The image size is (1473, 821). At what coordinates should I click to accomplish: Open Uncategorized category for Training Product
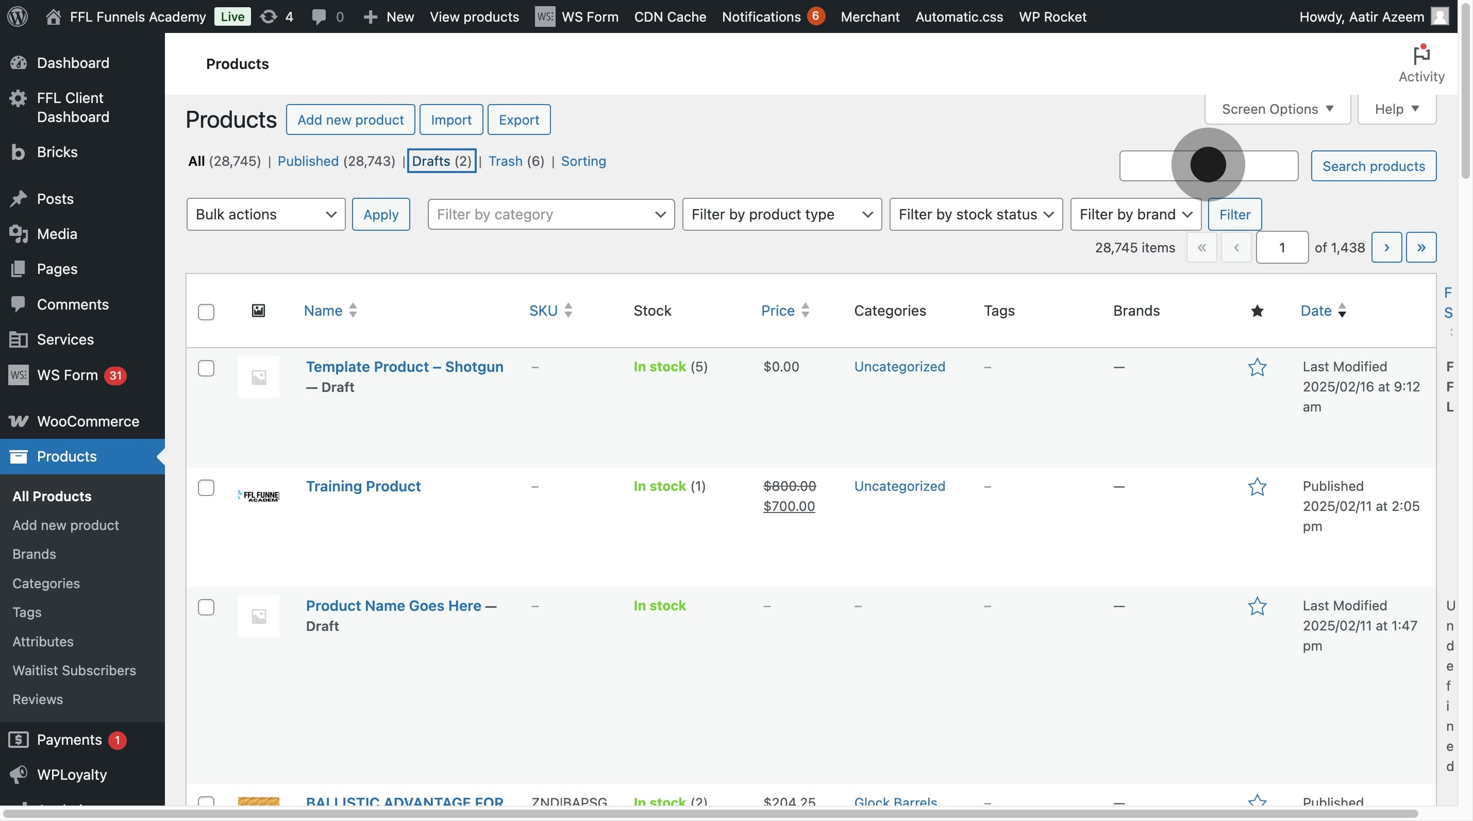coord(899,486)
